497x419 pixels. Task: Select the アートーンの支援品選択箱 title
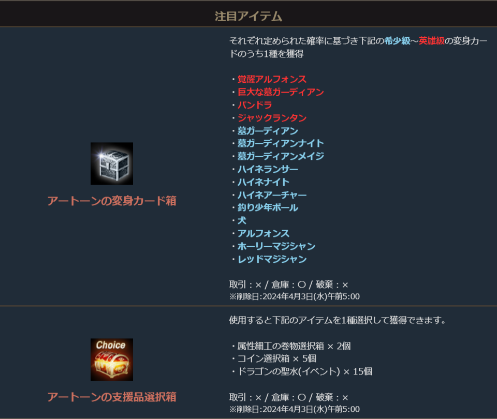click(112, 397)
